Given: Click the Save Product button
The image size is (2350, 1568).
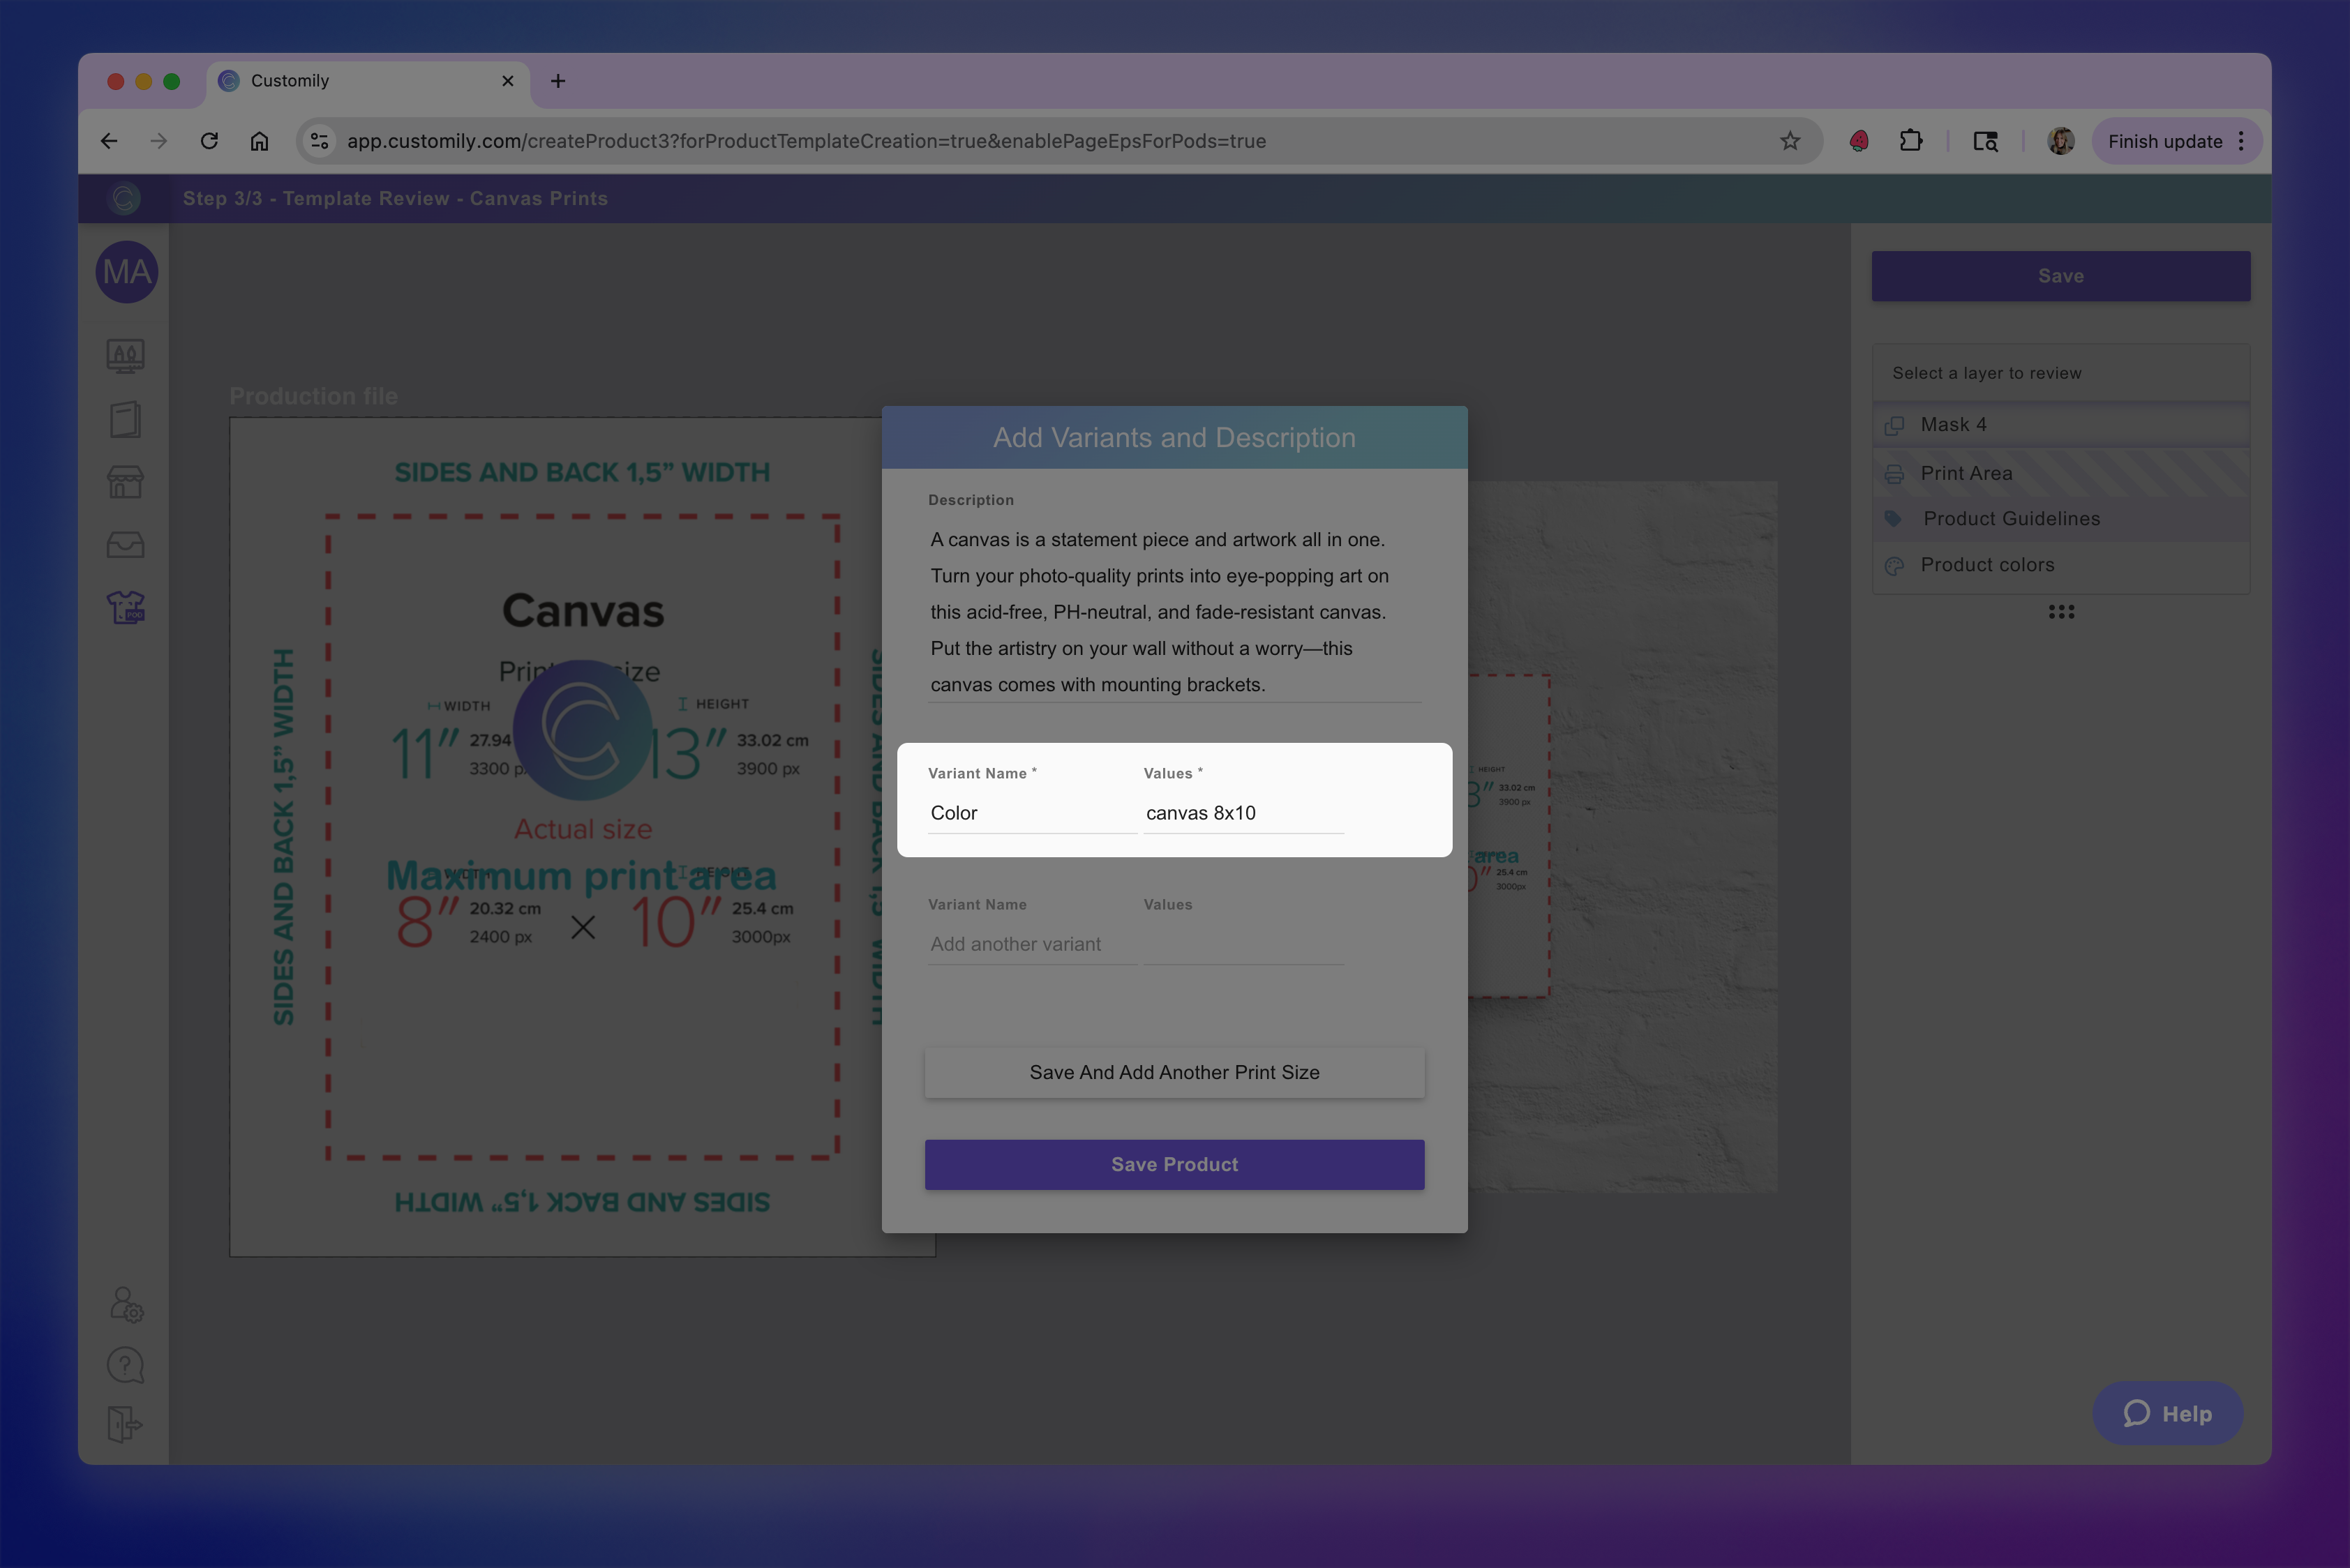Looking at the screenshot, I should [x=1174, y=1165].
